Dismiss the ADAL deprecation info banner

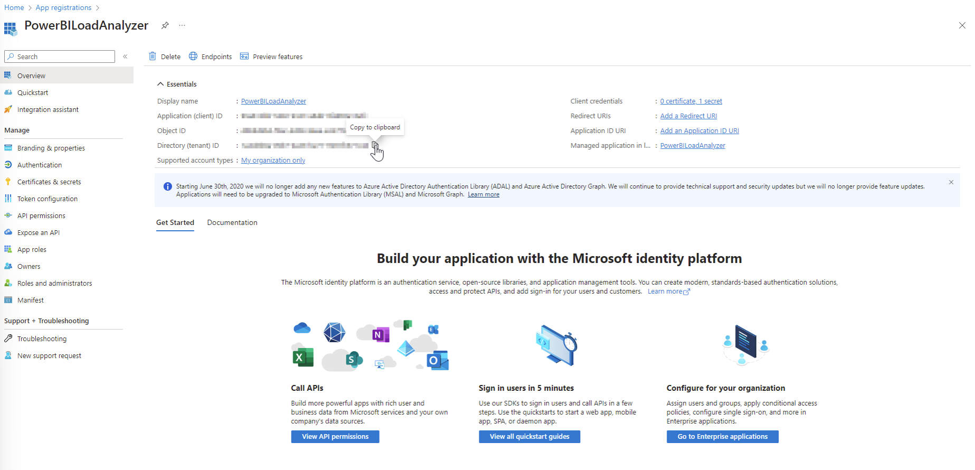[x=951, y=182]
